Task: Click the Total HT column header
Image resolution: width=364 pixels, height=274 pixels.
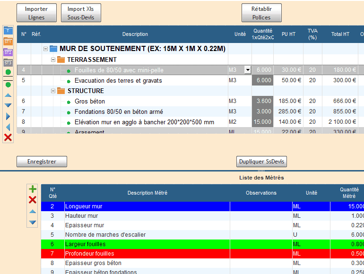Action: [x=340, y=34]
